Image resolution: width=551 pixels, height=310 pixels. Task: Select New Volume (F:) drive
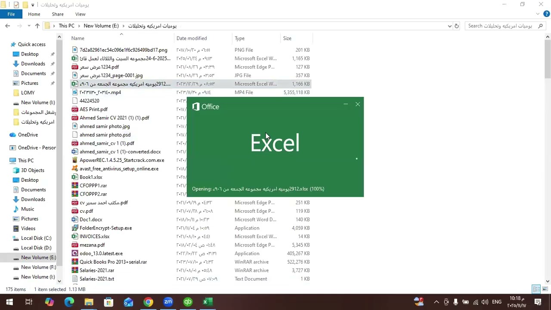click(x=38, y=267)
